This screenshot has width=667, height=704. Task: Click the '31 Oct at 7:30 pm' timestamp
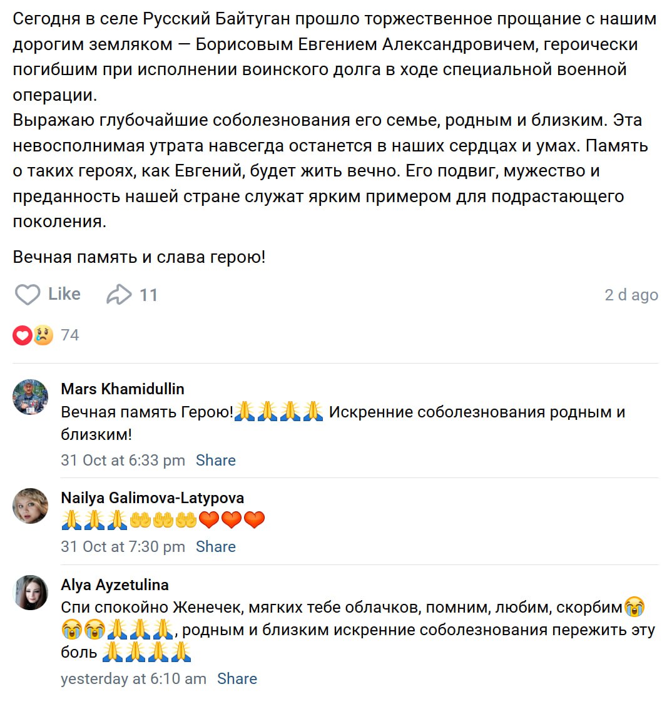(123, 547)
